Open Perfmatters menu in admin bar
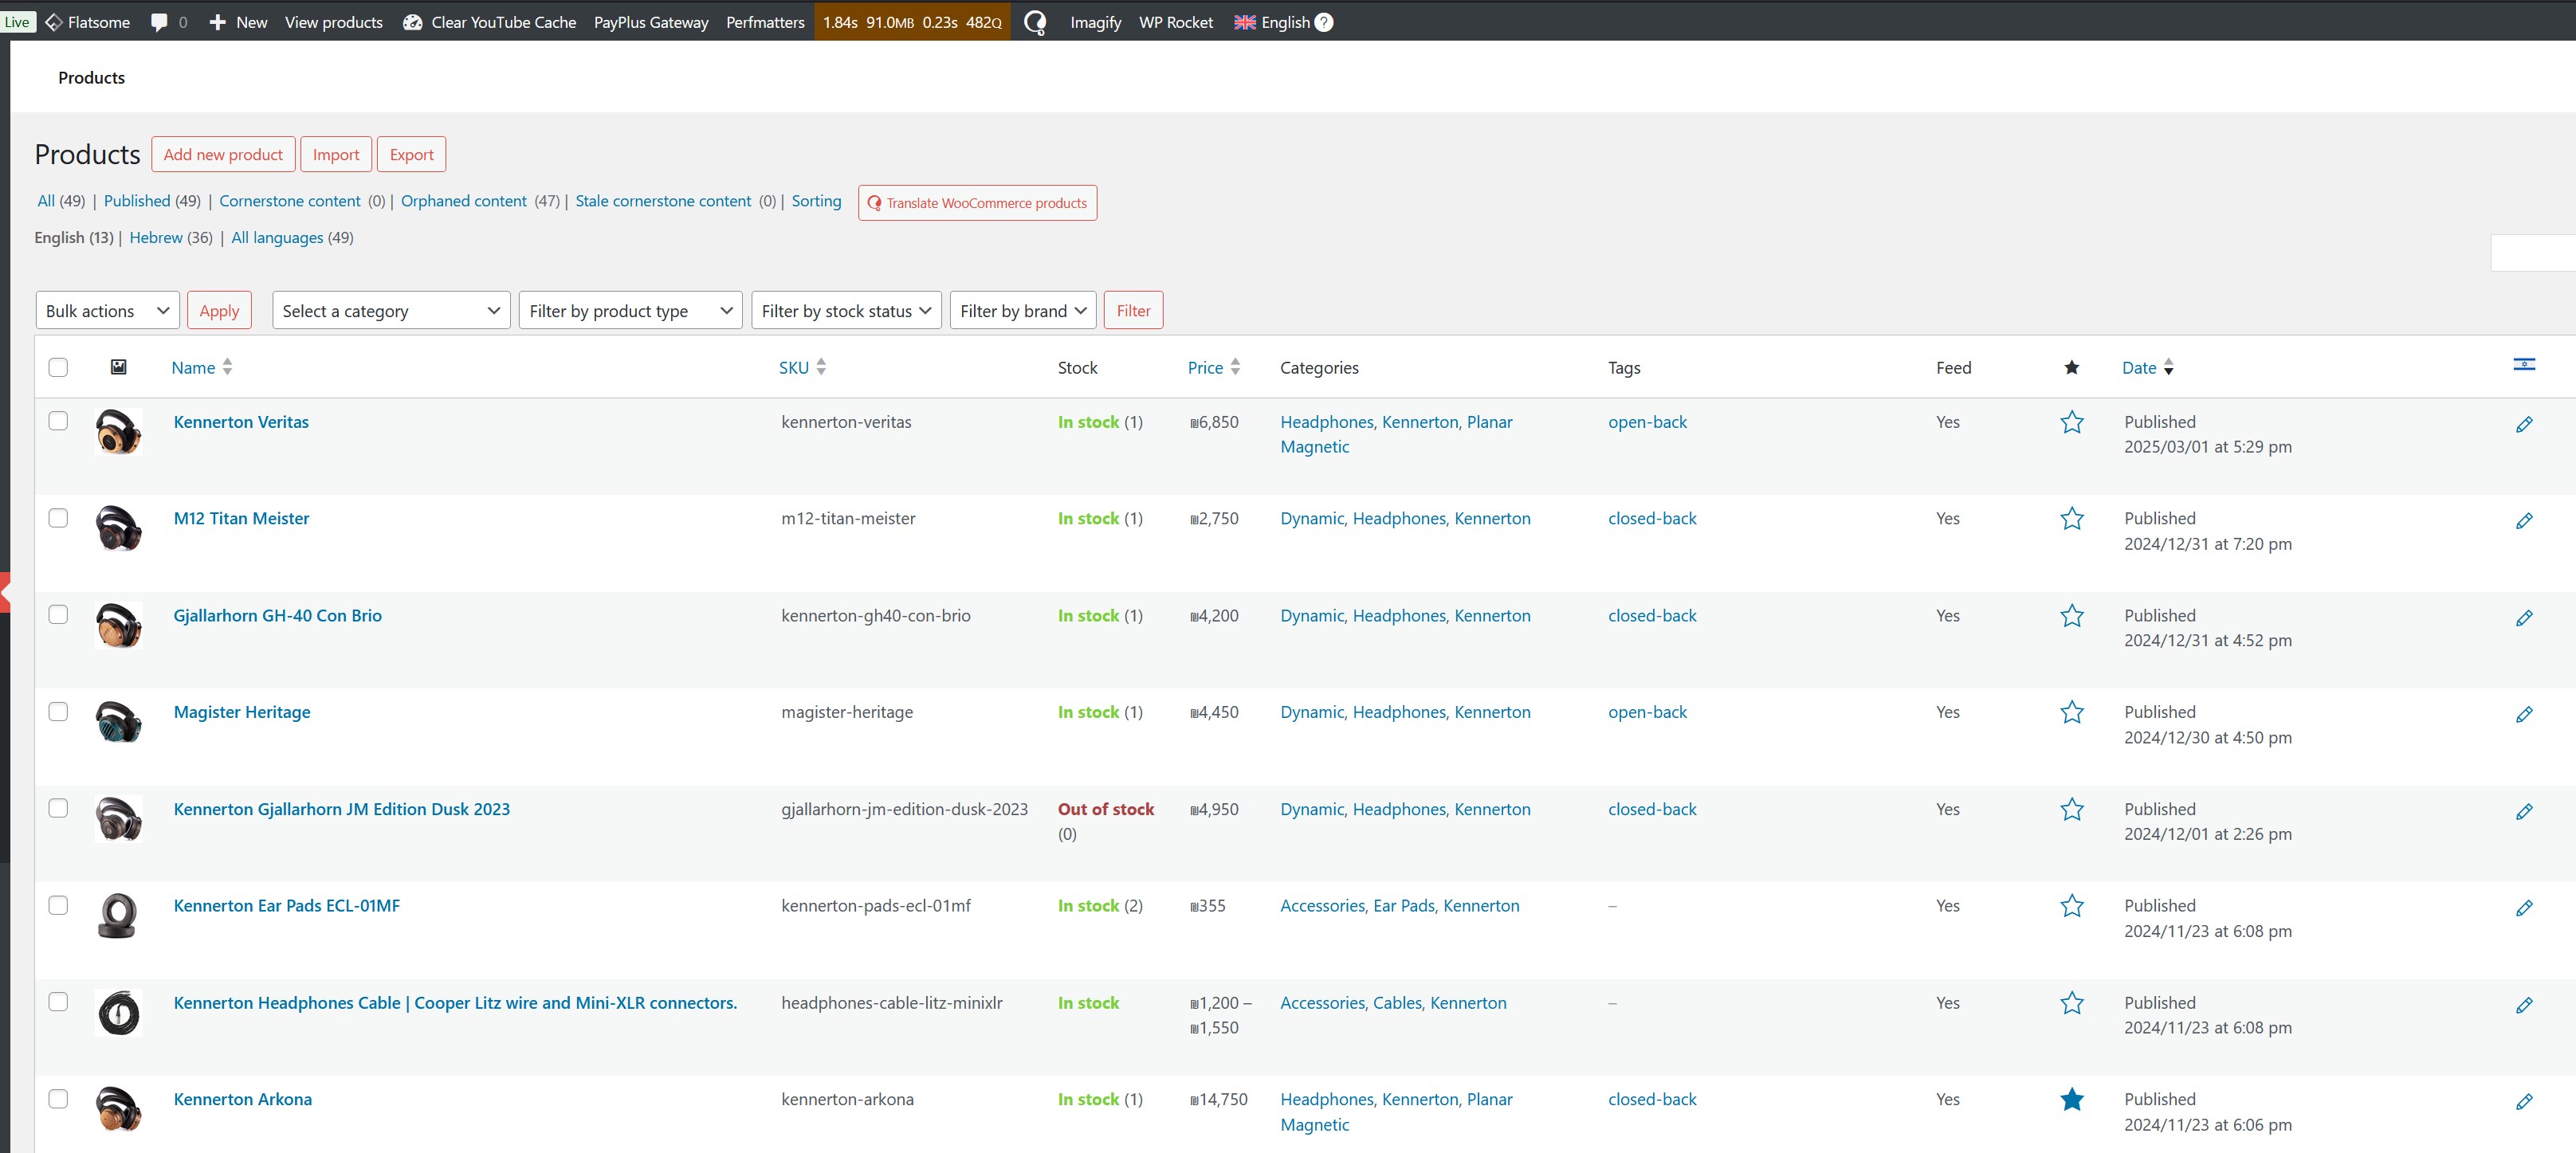 tap(764, 22)
